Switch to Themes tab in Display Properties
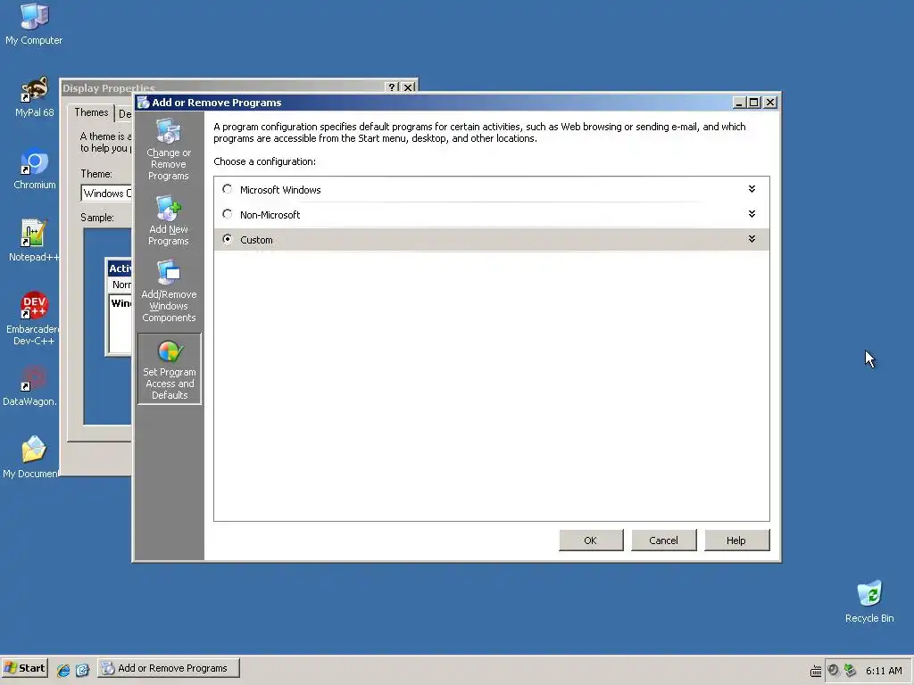 91,112
